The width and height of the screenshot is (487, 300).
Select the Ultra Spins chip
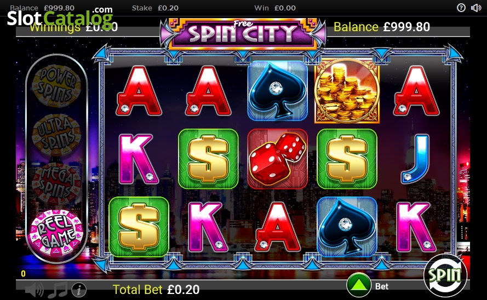(x=56, y=135)
